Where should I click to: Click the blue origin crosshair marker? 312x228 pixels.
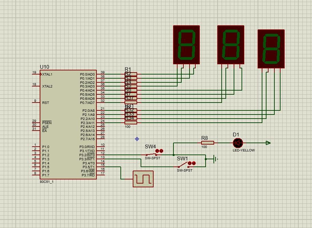click(137, 139)
